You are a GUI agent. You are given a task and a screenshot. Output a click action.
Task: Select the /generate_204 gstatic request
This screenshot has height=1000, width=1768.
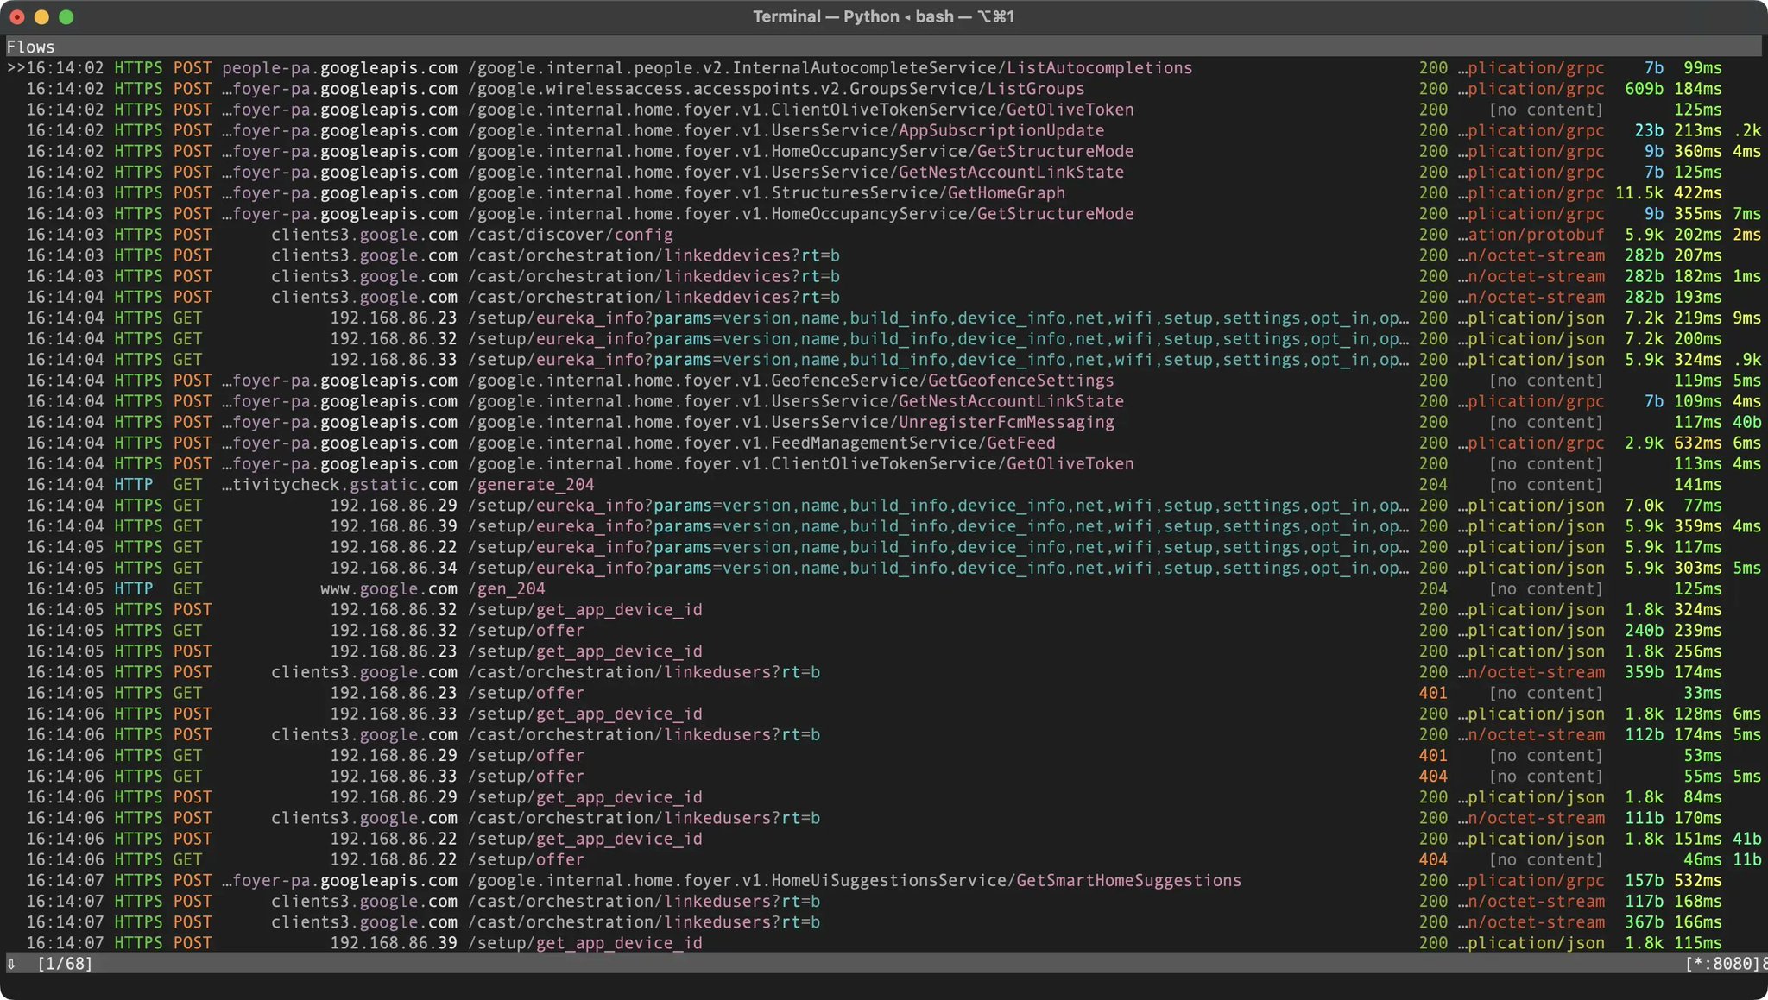884,485
